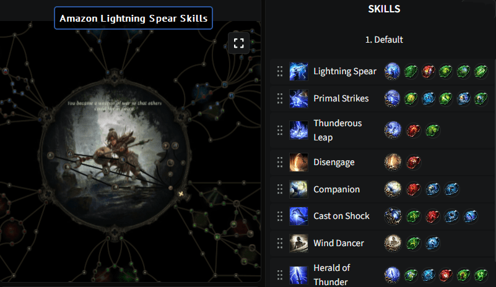Screen dimensions: 496x287
Task: Click the Disengage square skill icon
Action: pos(298,162)
